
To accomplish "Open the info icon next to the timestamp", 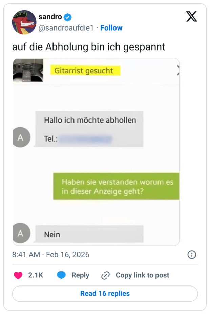I will point(192,254).
